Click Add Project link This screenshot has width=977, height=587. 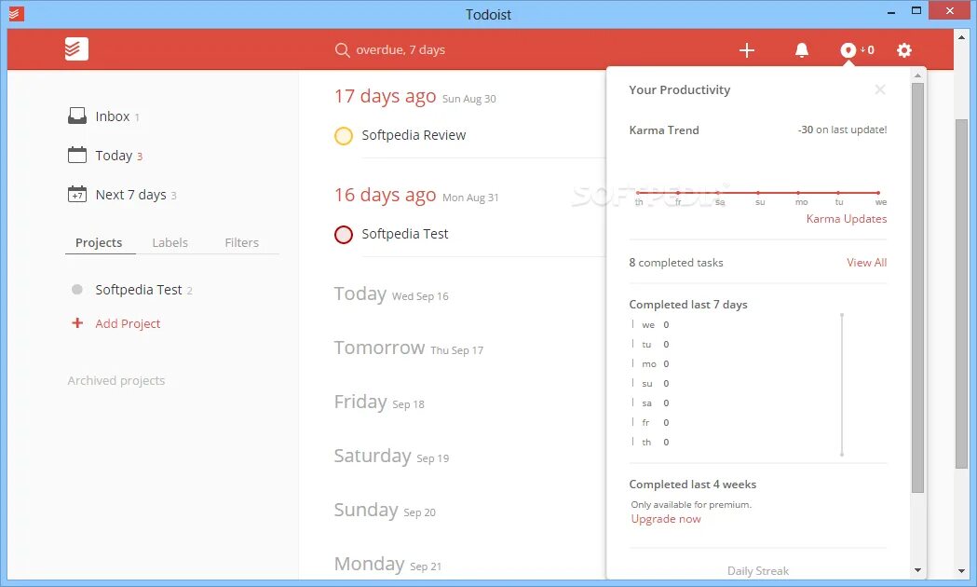tap(128, 323)
